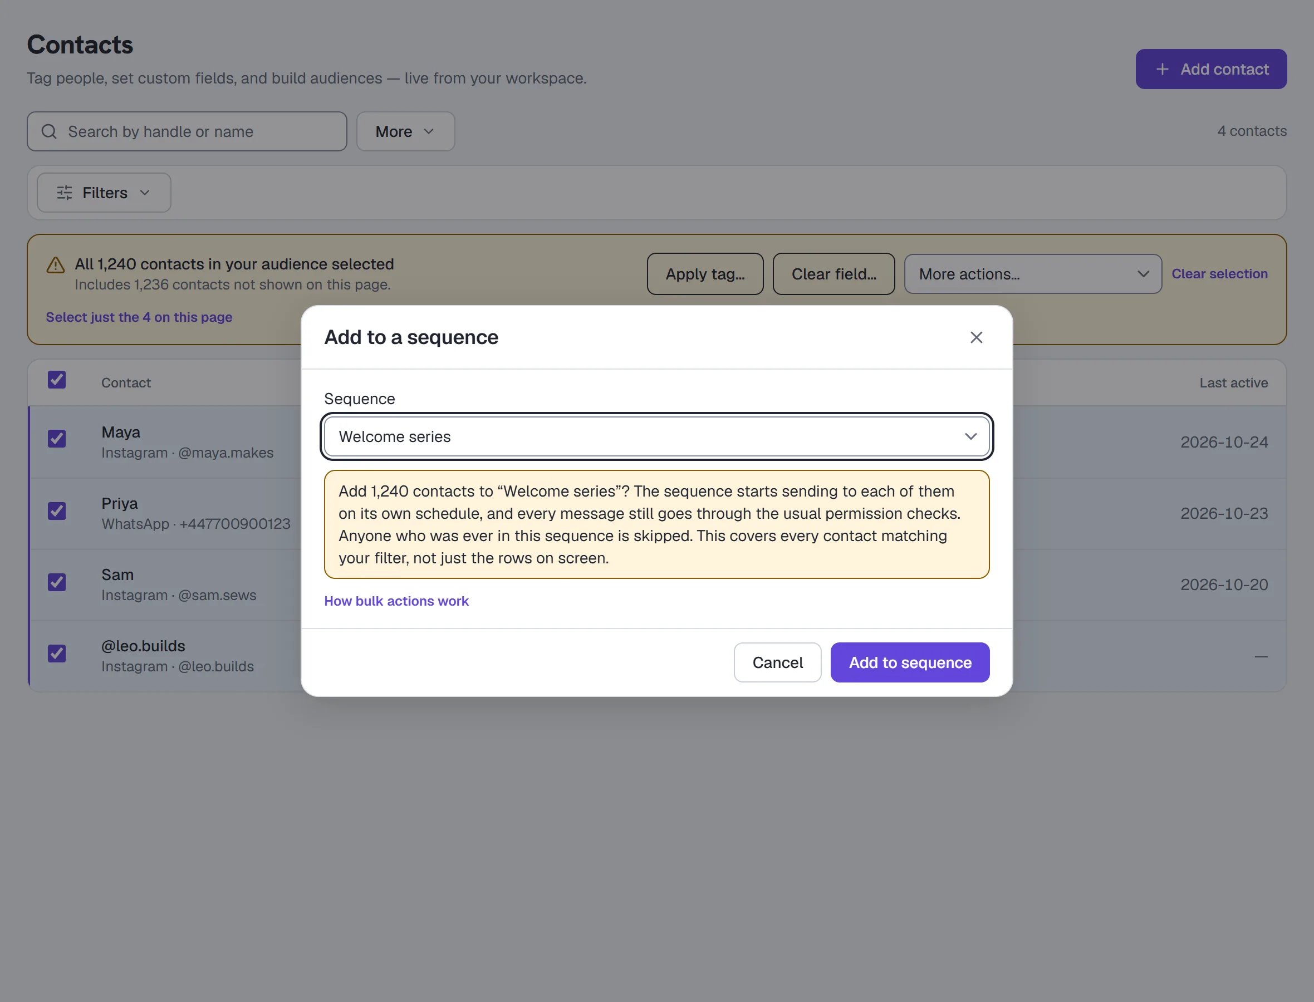Click the Contact column header
1314x1002 pixels.
point(126,383)
